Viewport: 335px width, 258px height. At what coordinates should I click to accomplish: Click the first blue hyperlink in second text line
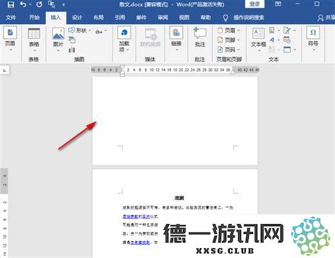coord(131,216)
